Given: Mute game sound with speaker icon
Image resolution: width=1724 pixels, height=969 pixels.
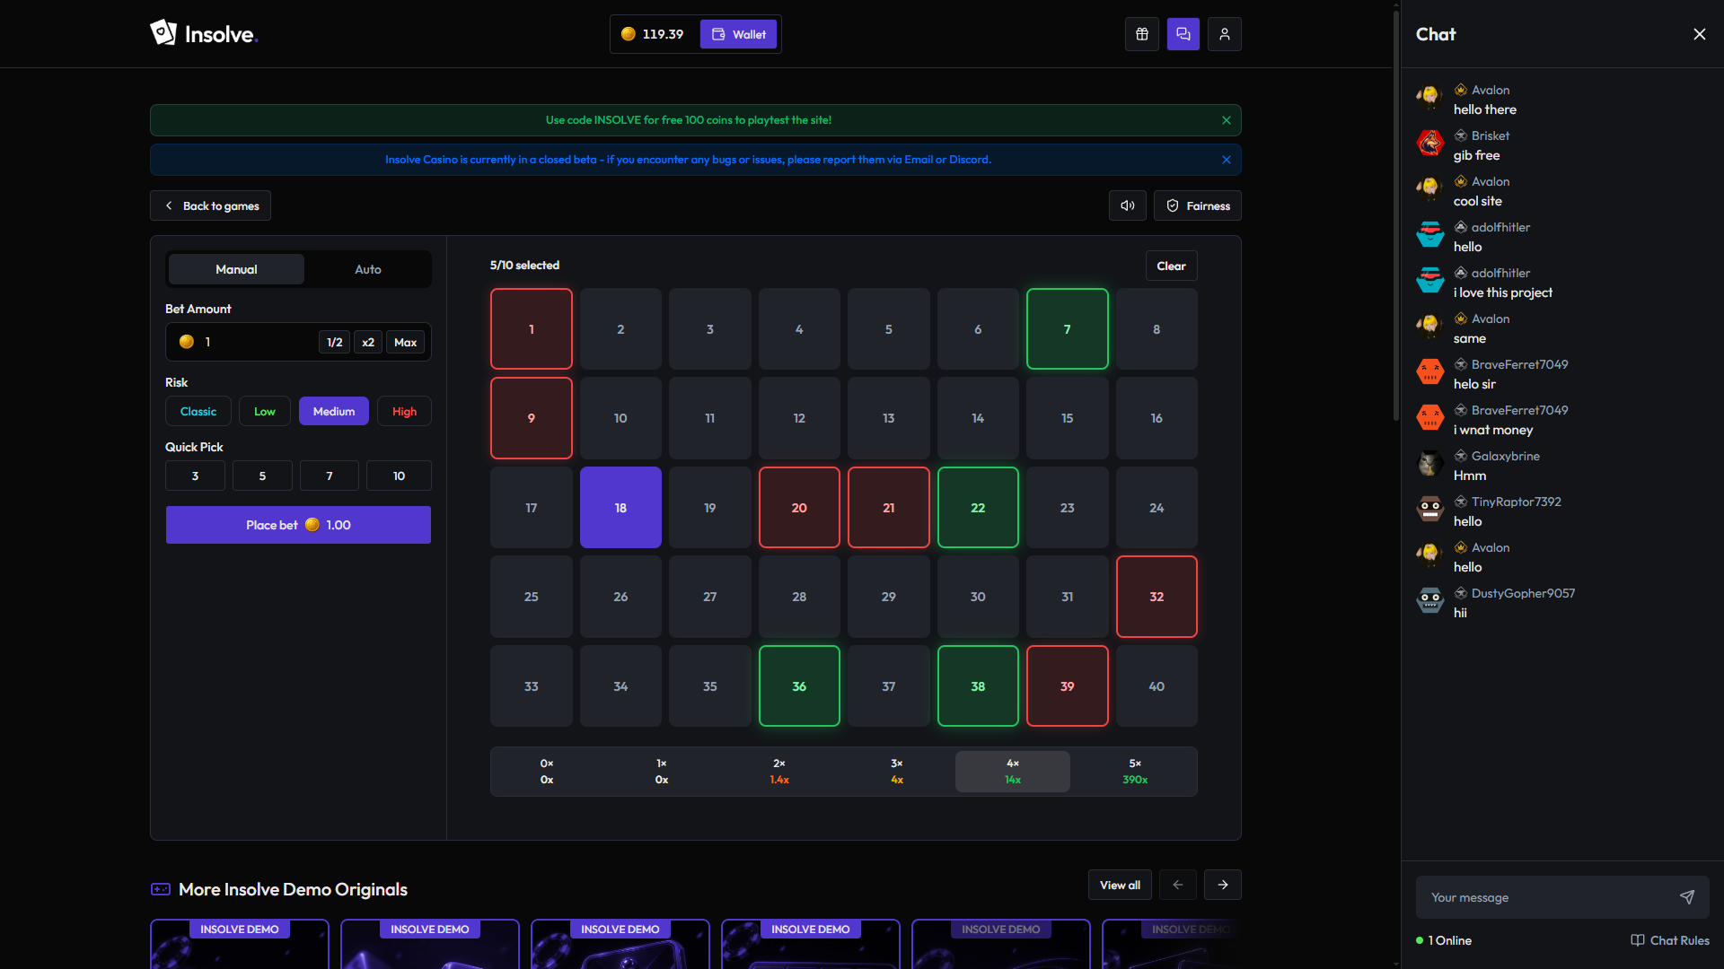Looking at the screenshot, I should coord(1128,205).
